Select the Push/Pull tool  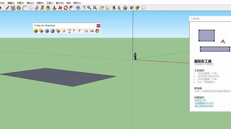click(x=54, y=8)
